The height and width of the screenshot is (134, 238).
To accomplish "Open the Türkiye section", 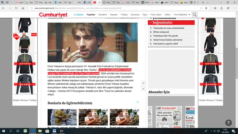I will point(124,15).
